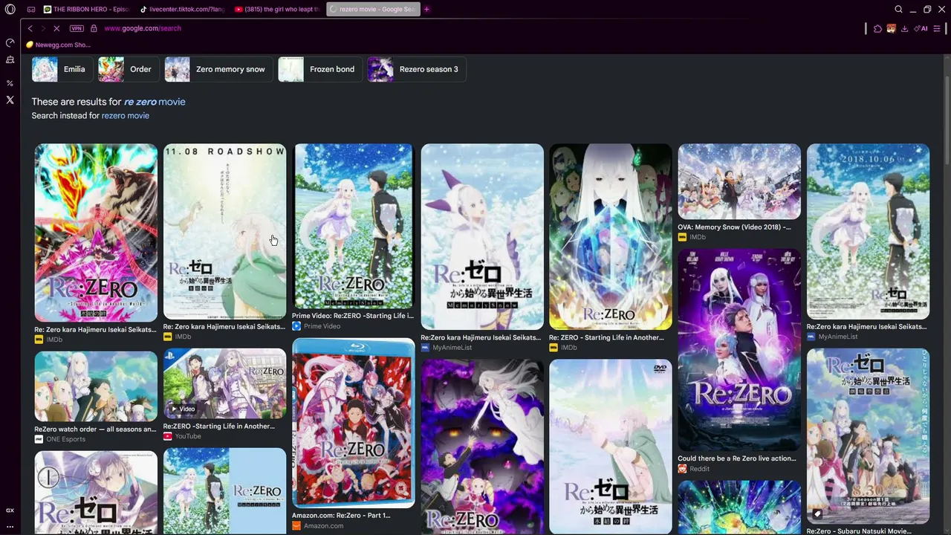The image size is (951, 535).
Task: Select the Rezero season 3 chip
Action: (417, 69)
